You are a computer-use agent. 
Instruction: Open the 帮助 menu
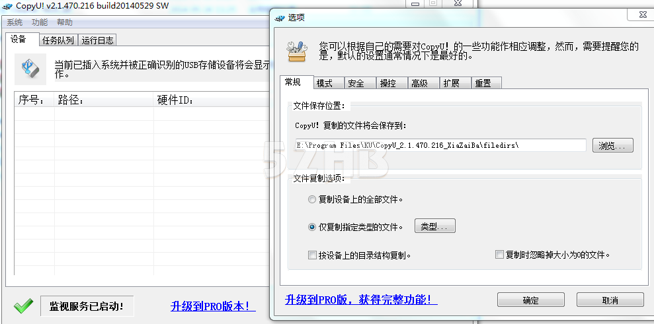click(x=65, y=22)
